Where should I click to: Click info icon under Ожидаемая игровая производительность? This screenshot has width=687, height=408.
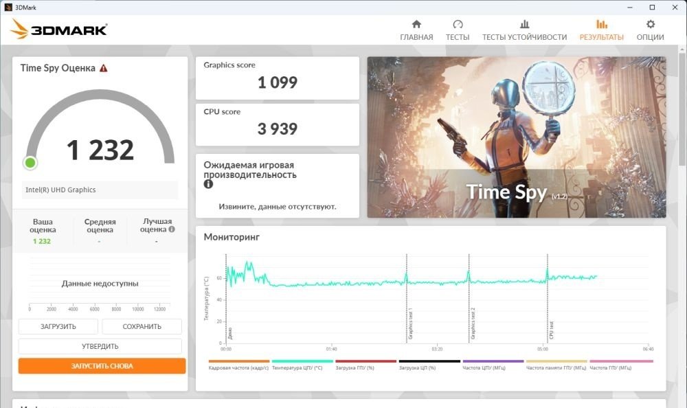pyautogui.click(x=209, y=184)
